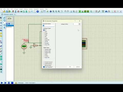
Task: Click the Decompose hammer icon
Action: coord(99,11)
